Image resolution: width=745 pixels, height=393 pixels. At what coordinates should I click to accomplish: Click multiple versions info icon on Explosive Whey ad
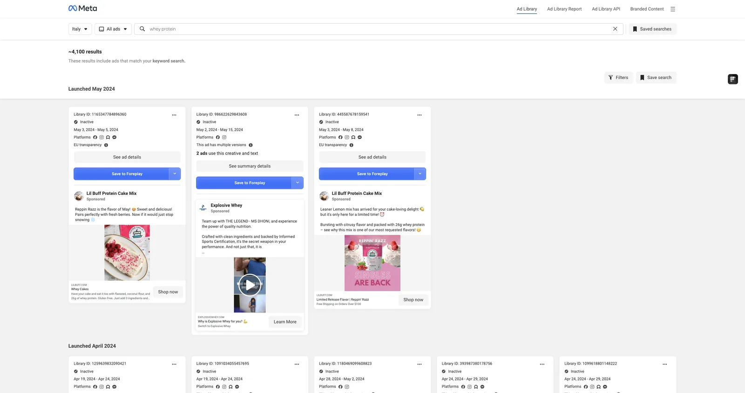pyautogui.click(x=251, y=145)
